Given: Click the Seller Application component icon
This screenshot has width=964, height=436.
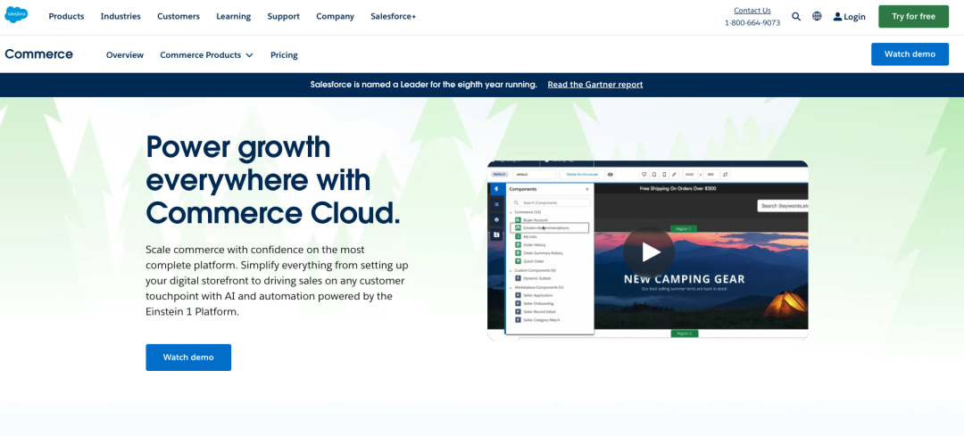Looking at the screenshot, I should pos(518,295).
